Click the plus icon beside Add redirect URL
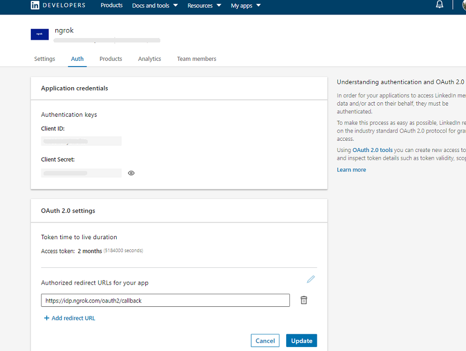The width and height of the screenshot is (466, 351). point(46,318)
